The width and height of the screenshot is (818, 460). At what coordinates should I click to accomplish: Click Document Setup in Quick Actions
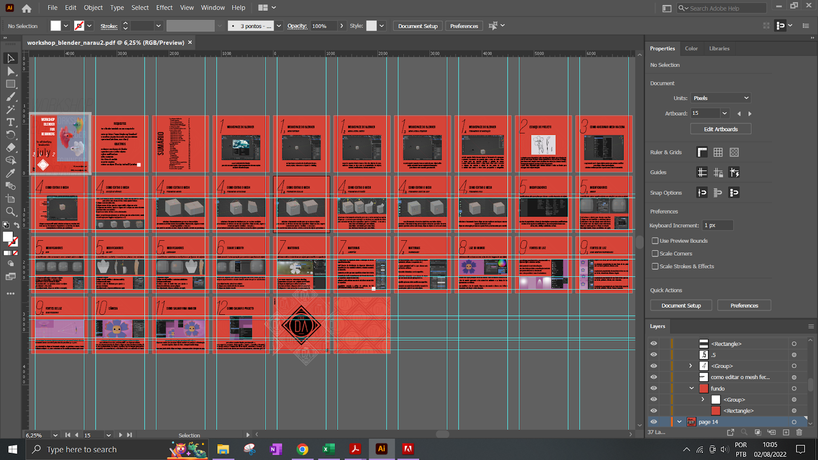tap(680, 306)
